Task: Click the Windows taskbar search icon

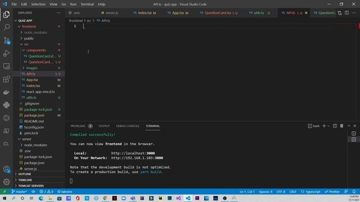Action: 13,198
